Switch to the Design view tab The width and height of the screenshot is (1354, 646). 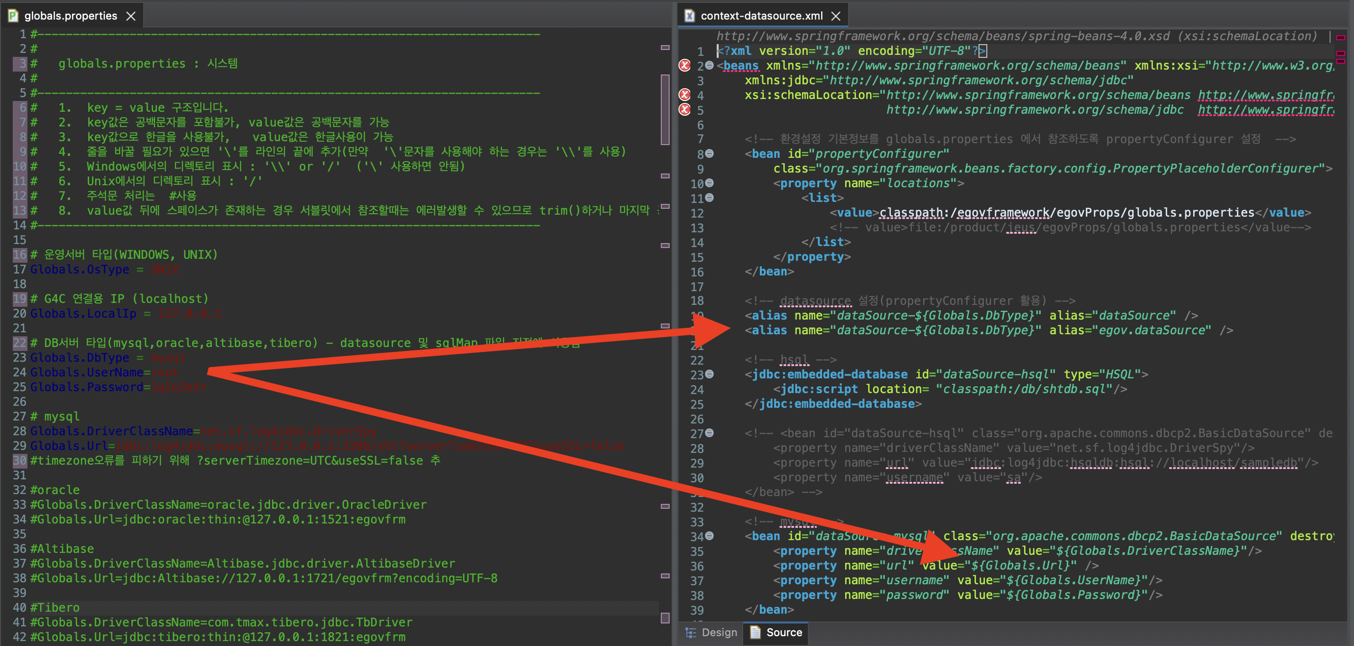[x=719, y=632]
